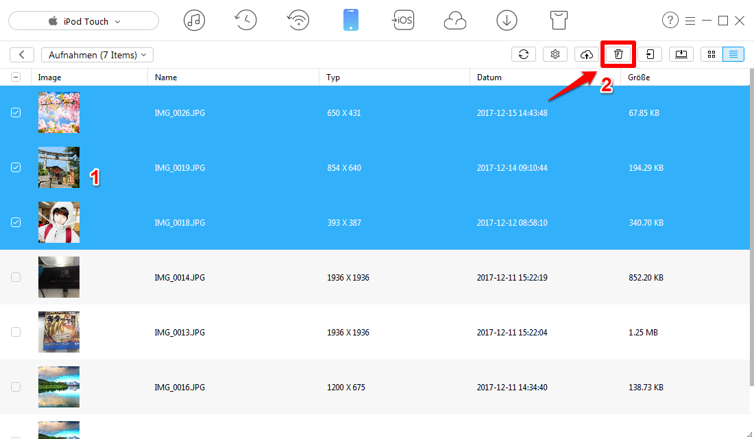Go back with the arrow button

(22, 55)
